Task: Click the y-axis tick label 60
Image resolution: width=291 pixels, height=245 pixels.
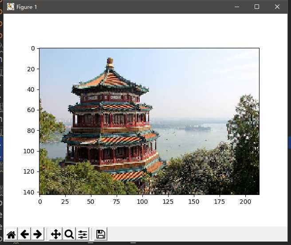Action: (x=31, y=110)
